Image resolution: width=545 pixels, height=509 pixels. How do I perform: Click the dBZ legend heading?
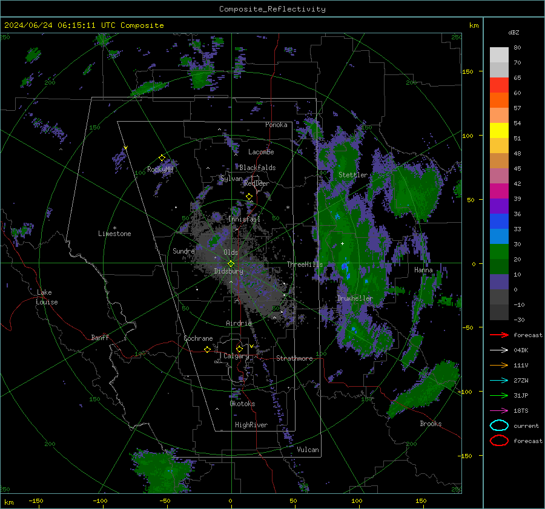(514, 32)
